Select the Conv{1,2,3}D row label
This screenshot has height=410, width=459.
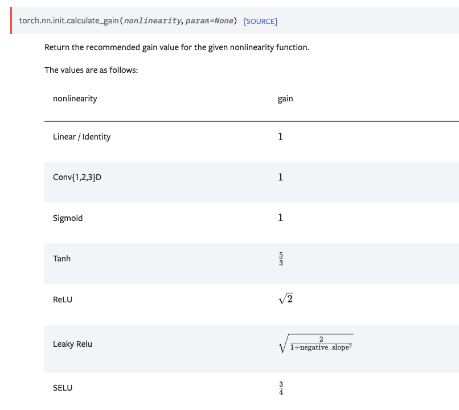coord(77,177)
